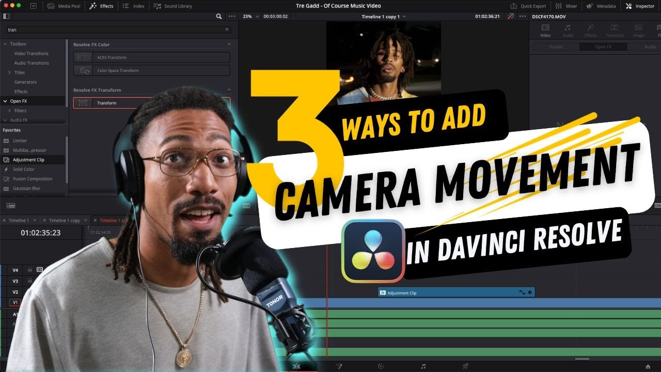The height and width of the screenshot is (372, 661).
Task: Clear the effects search text
Action: point(227,29)
